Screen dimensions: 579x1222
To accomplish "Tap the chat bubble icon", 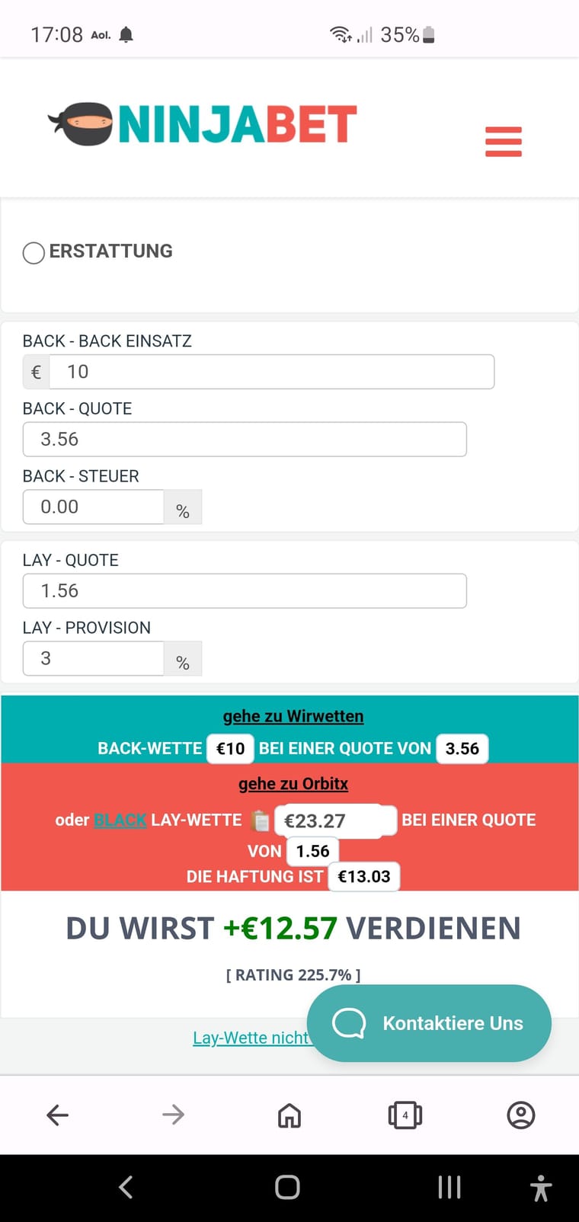I will pyautogui.click(x=350, y=1023).
